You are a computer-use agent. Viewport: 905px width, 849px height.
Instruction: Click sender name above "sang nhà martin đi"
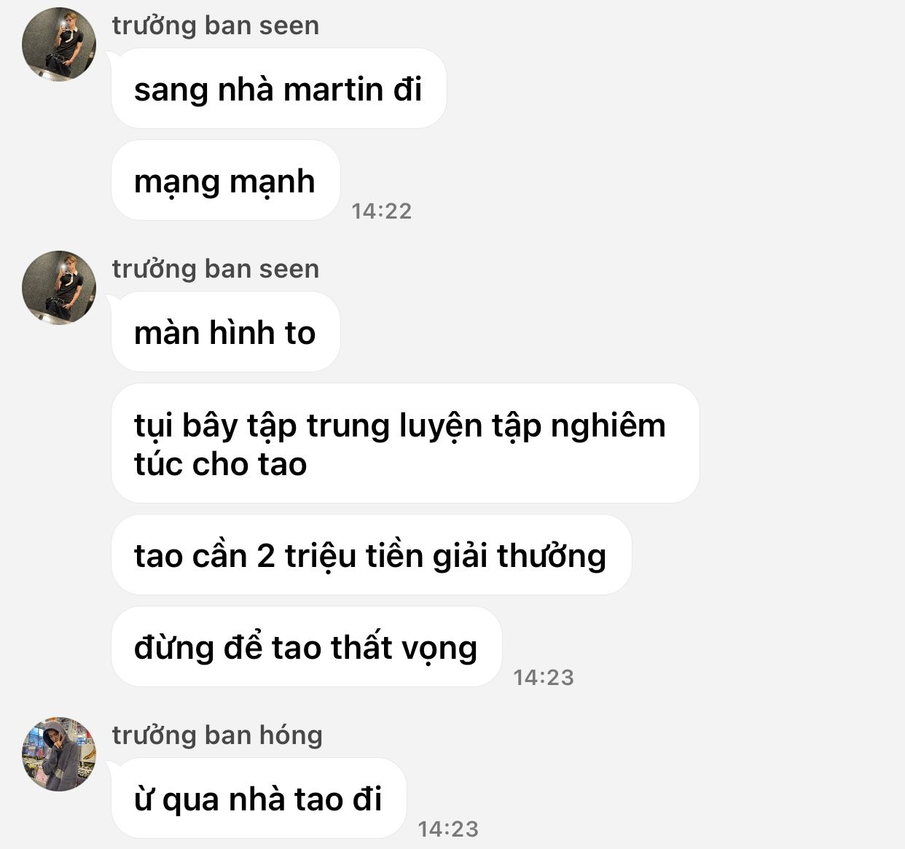(216, 26)
